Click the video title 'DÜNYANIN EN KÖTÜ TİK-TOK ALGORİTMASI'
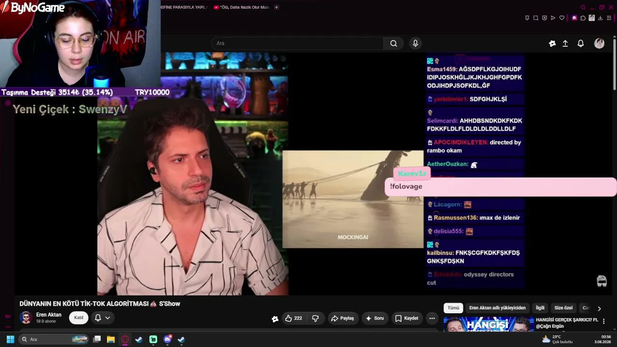Viewport: 617px width, 347px height. tap(84, 304)
